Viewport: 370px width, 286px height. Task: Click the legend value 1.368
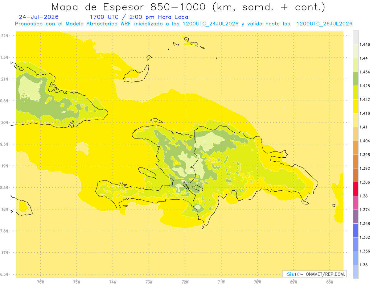pos(364,223)
